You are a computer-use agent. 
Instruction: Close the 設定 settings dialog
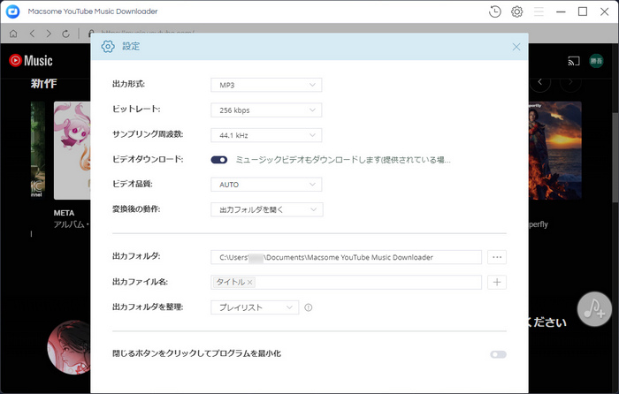[x=516, y=47]
